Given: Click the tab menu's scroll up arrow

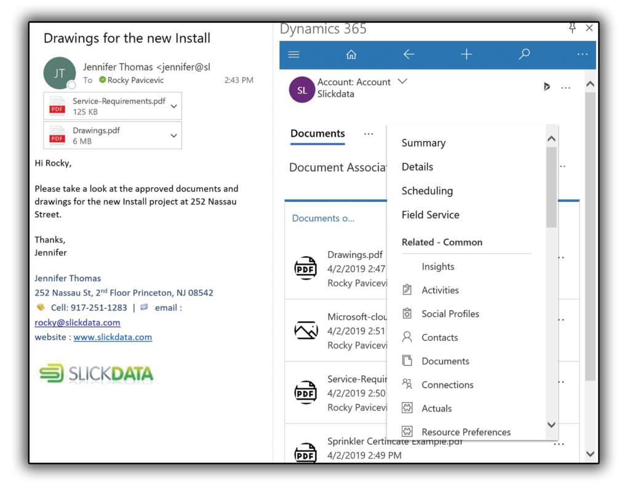Looking at the screenshot, I should click(551, 139).
